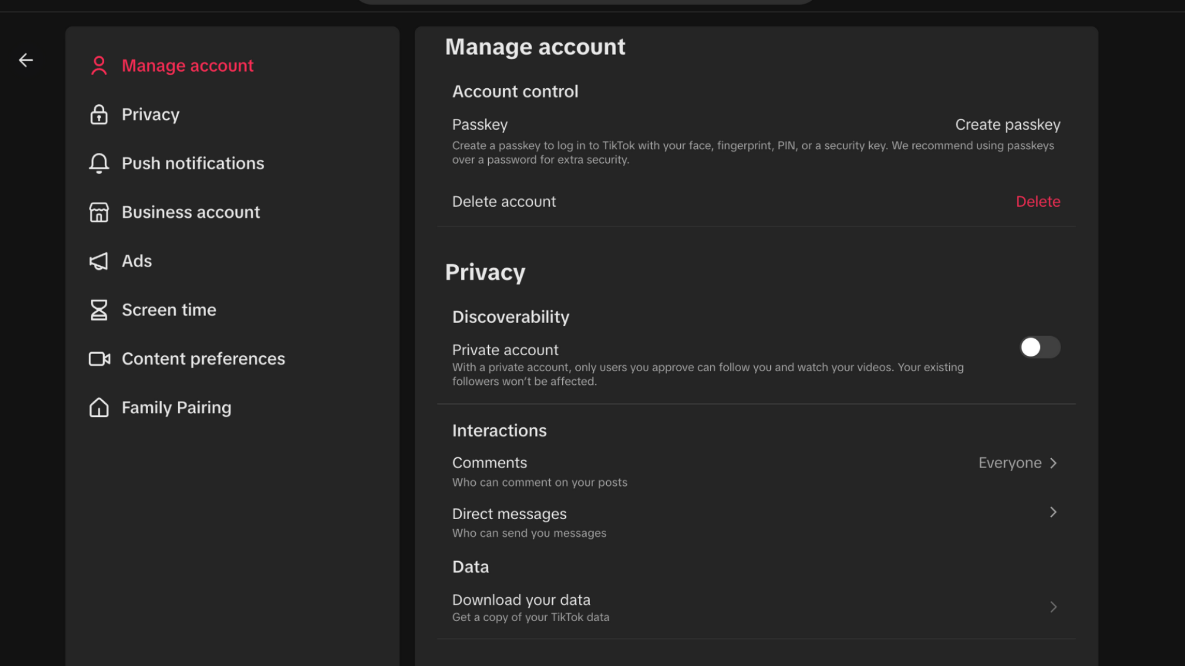Click the Screen time hourglass icon
The image size is (1185, 666).
tap(99, 310)
